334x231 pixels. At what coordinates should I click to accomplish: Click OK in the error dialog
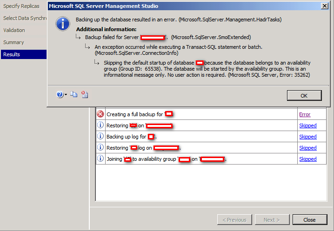304,96
